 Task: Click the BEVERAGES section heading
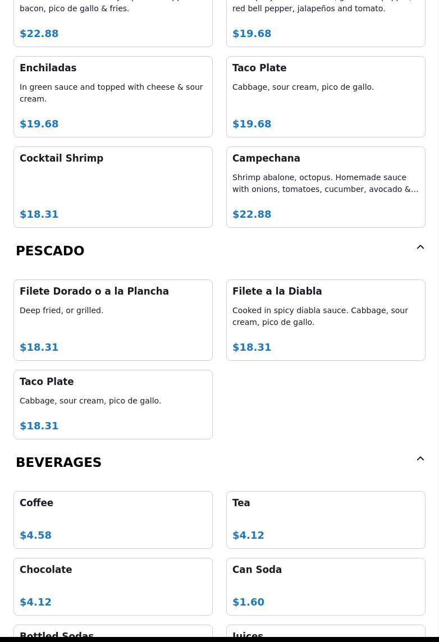(x=58, y=462)
